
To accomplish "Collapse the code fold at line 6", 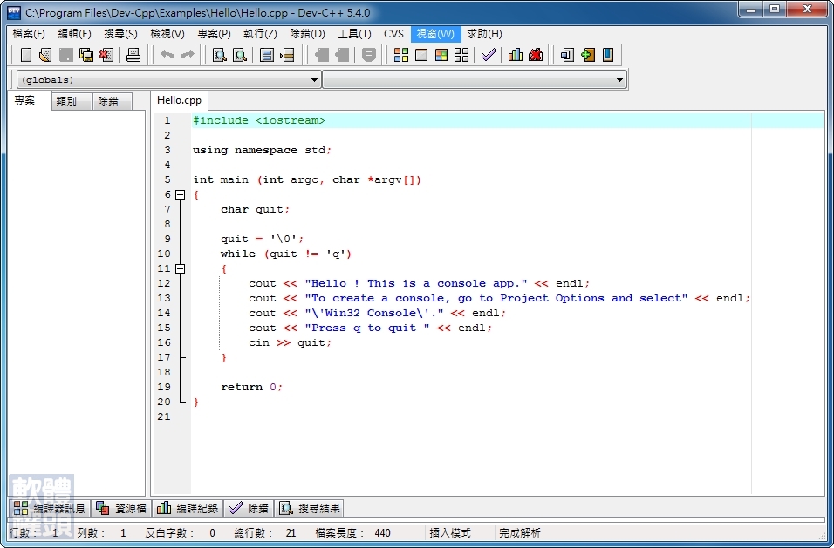I will tap(181, 195).
